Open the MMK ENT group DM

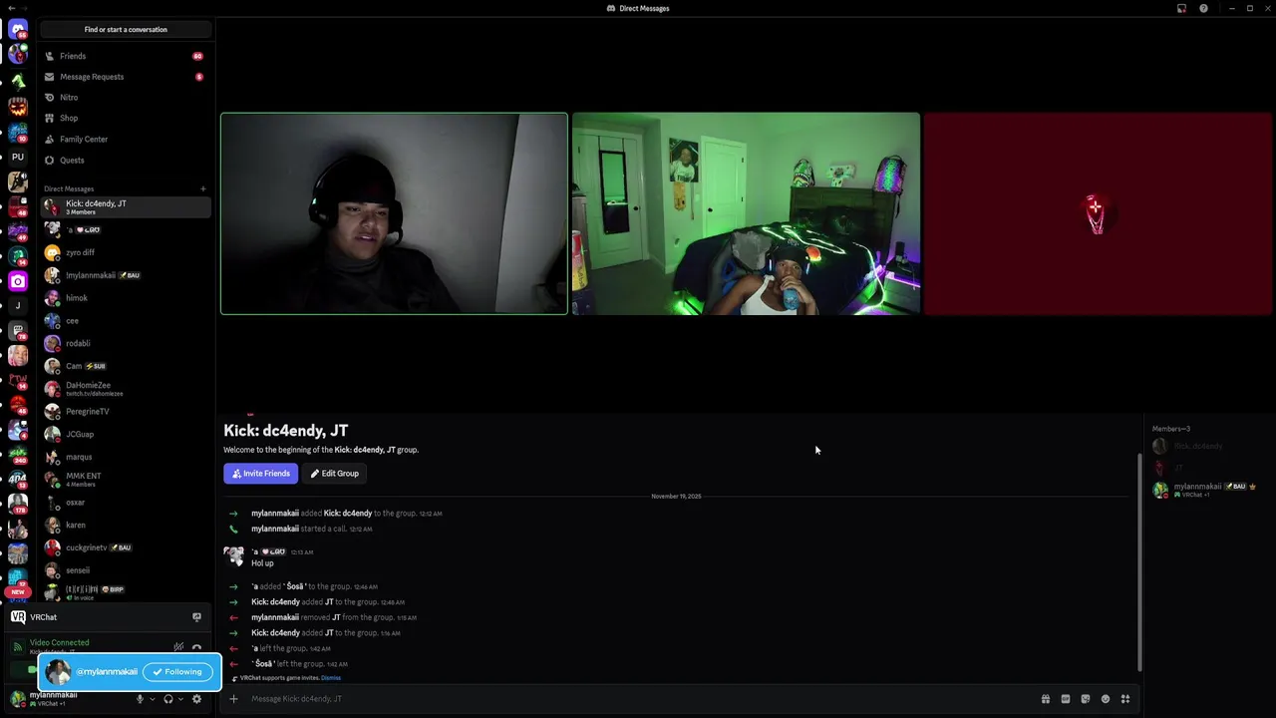126,480
